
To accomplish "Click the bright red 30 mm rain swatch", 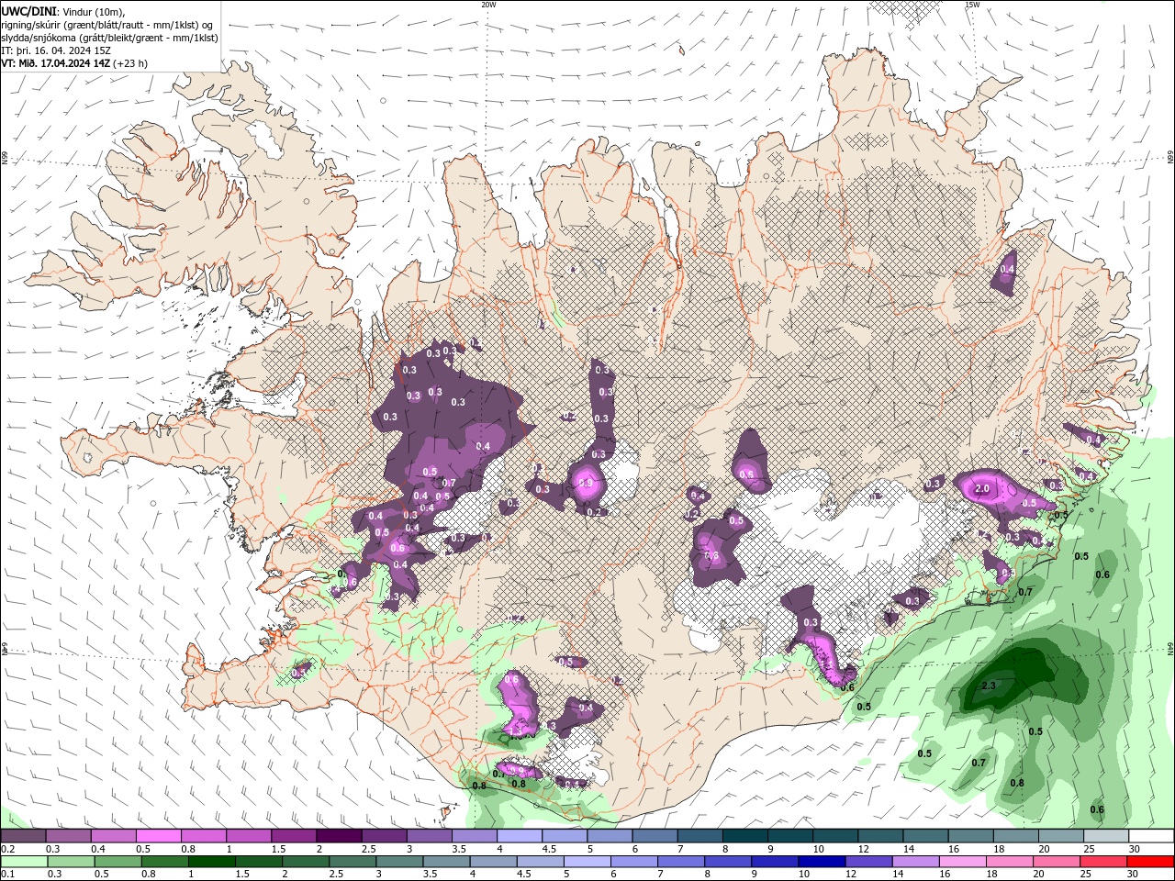I will (x=1151, y=862).
